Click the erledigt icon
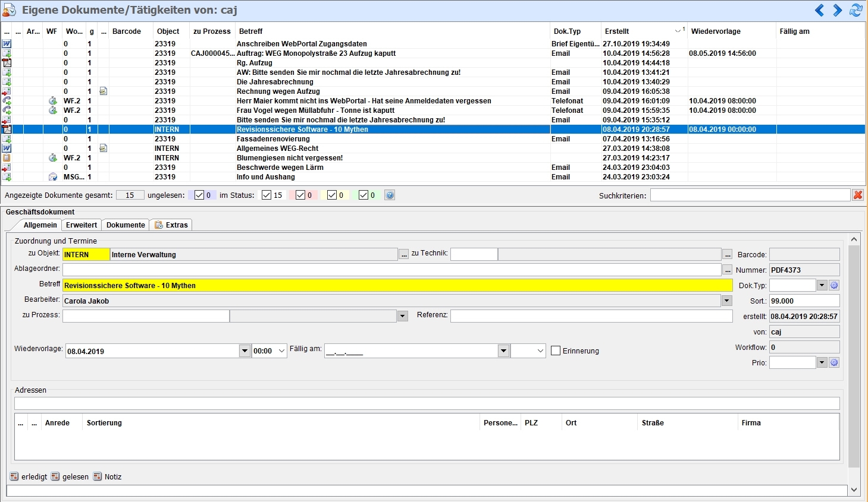The height and width of the screenshot is (502, 868). 14,476
